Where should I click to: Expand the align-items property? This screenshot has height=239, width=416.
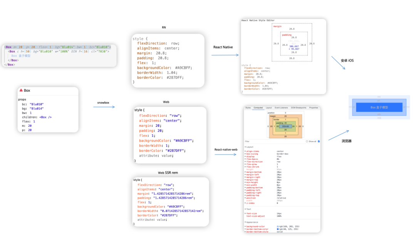245,151
